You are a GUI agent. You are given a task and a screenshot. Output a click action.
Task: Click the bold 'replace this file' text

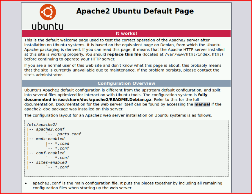click(124, 55)
